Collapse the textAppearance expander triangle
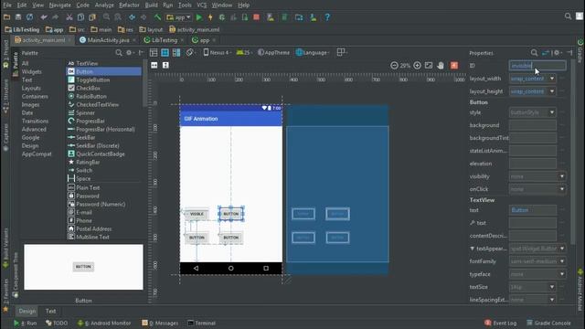This screenshot has width=585, height=329. tap(472, 249)
